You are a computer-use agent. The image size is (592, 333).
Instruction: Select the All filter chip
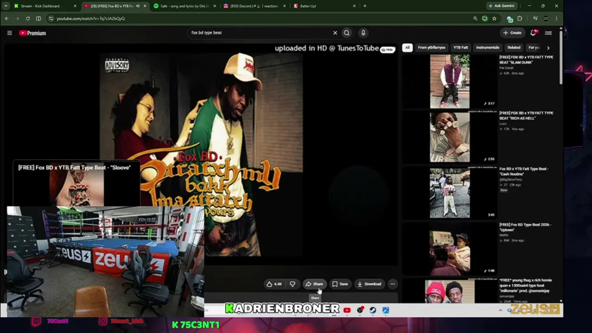coord(407,48)
